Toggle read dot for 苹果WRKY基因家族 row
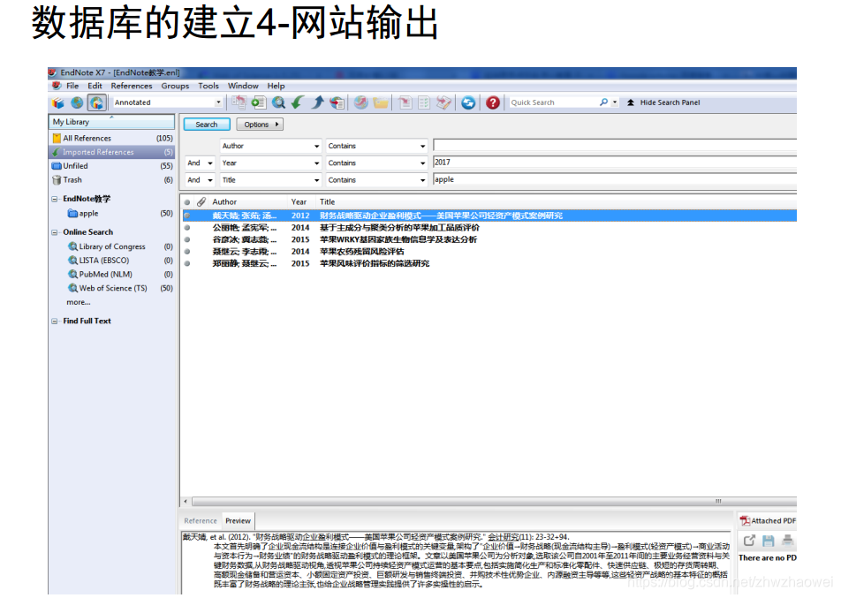This screenshot has height=598, width=841. (187, 239)
